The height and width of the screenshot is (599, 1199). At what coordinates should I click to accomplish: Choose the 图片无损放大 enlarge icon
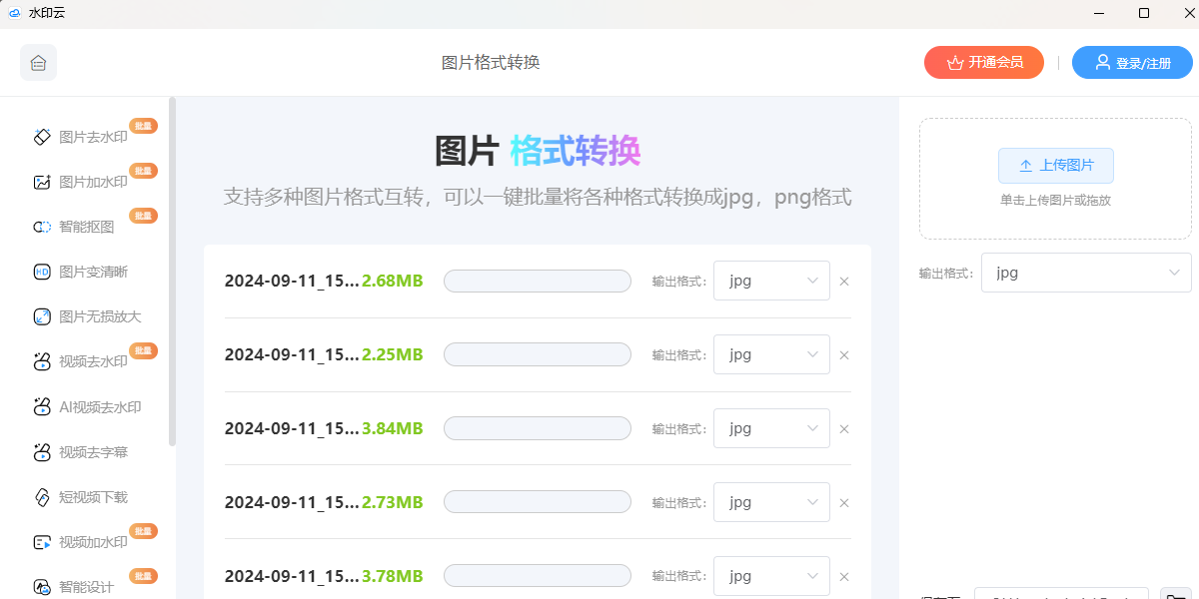pos(42,316)
